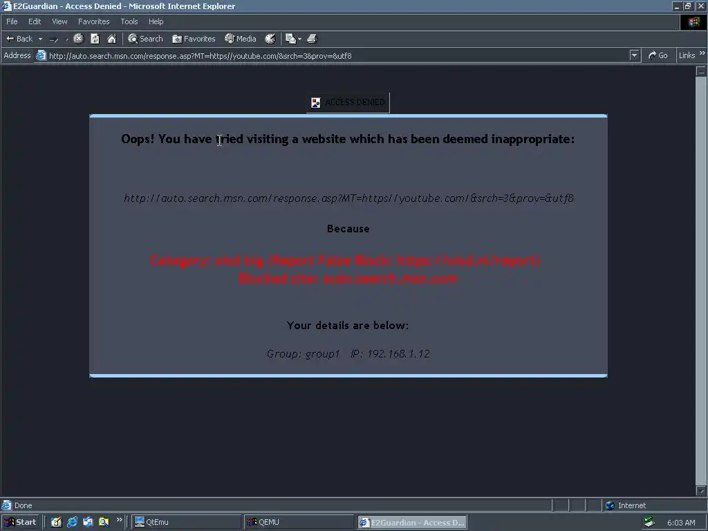Viewport: 708px width, 531px height.
Task: Click the blocked URL text on page
Action: pos(348,198)
